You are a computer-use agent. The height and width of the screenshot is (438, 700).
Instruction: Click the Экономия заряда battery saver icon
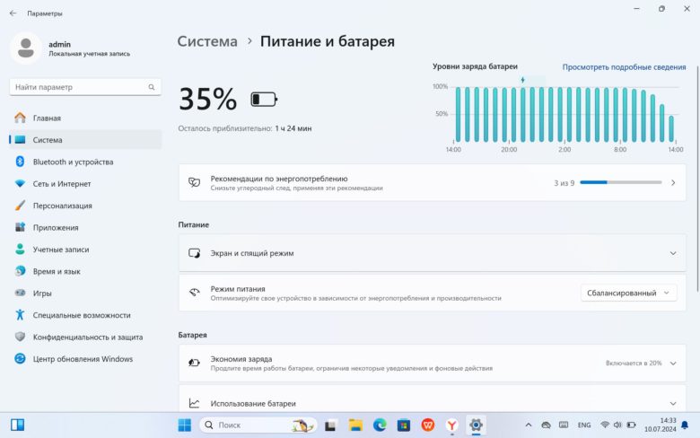tap(194, 363)
